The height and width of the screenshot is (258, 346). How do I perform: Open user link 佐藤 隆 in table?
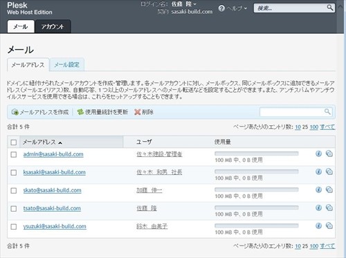[147, 208]
